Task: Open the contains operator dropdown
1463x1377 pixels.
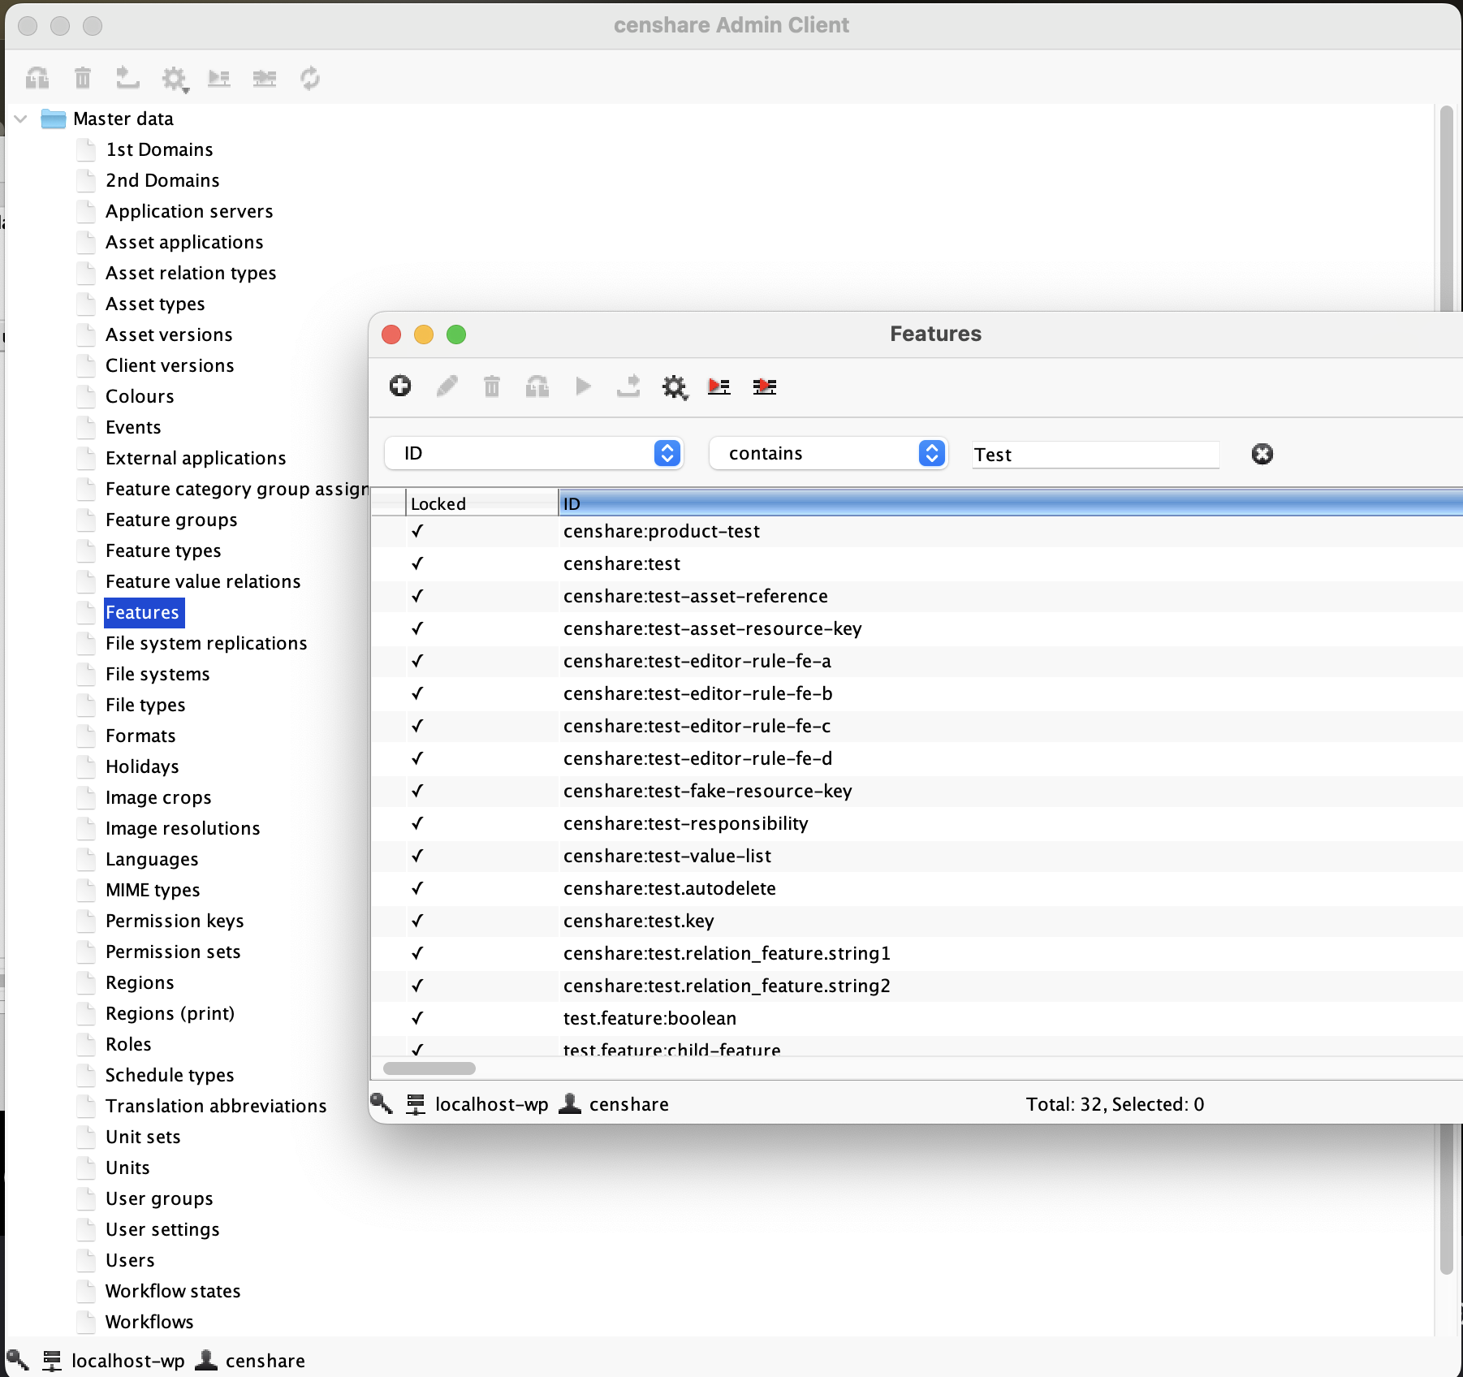Action: click(930, 453)
